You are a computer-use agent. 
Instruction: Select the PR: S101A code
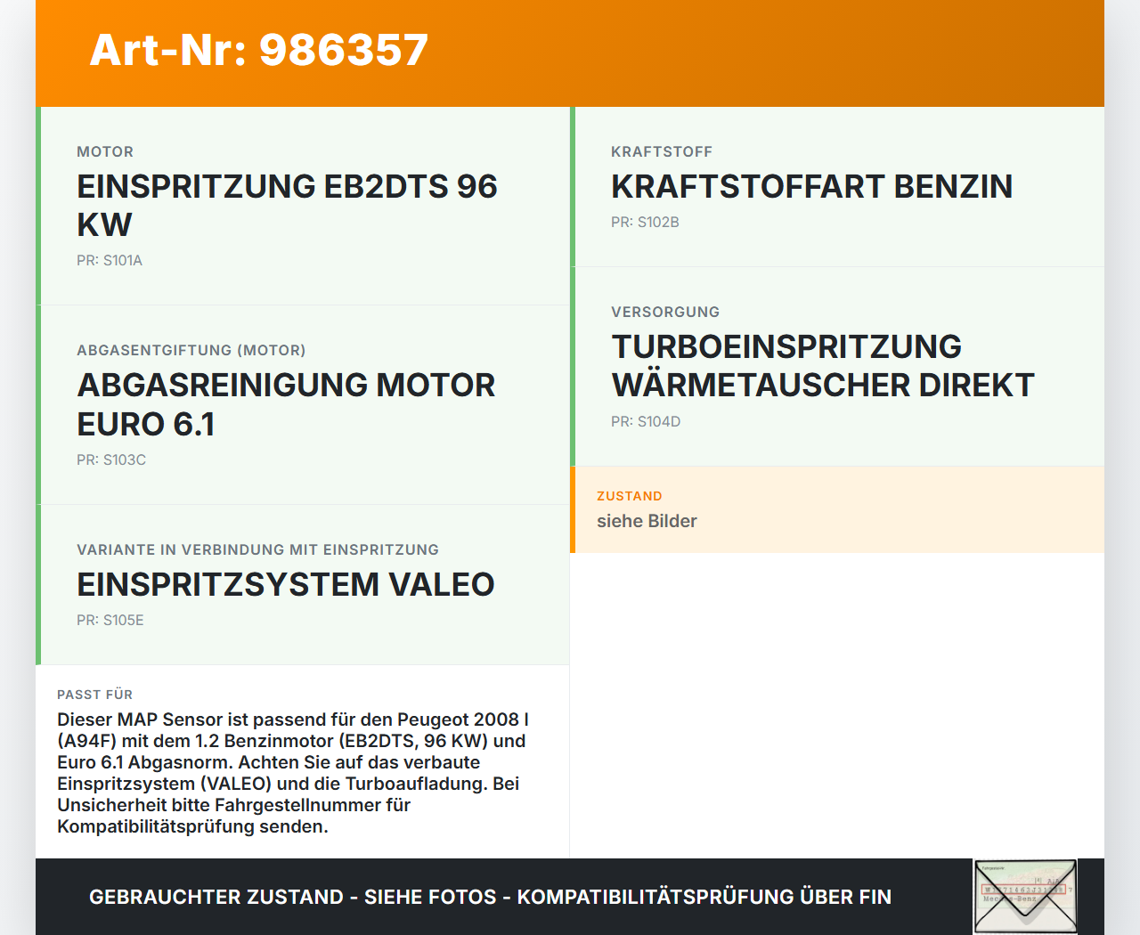(110, 260)
